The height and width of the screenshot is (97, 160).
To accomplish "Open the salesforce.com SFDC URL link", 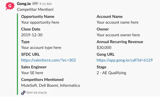I will click(49, 60).
